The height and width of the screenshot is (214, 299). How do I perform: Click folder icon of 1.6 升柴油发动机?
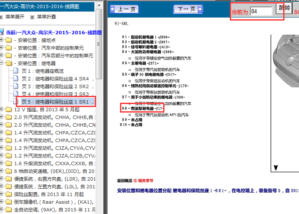pos(9,163)
